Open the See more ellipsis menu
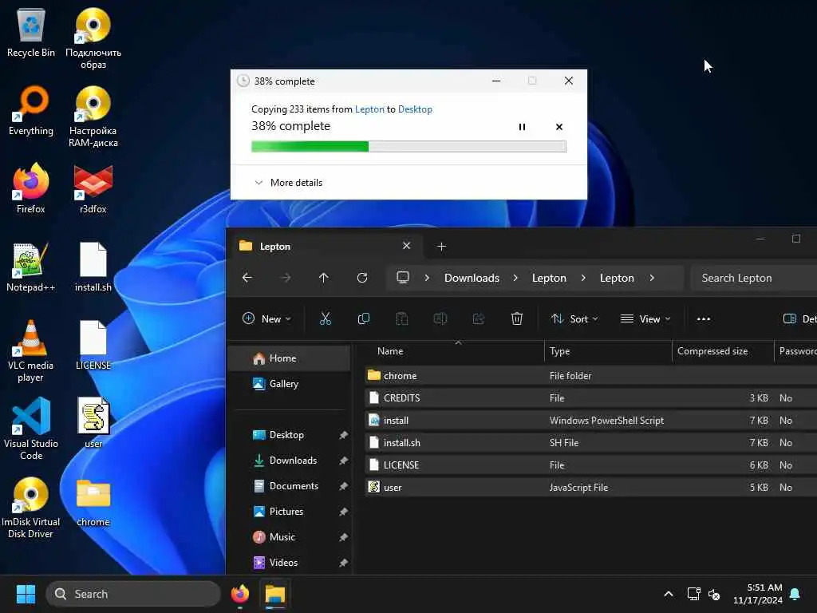Screen dimensions: 817x613 coord(704,318)
